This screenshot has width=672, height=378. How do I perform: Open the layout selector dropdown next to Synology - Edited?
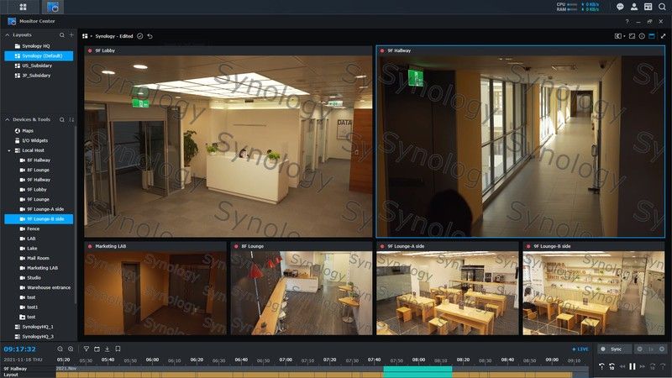(x=87, y=36)
